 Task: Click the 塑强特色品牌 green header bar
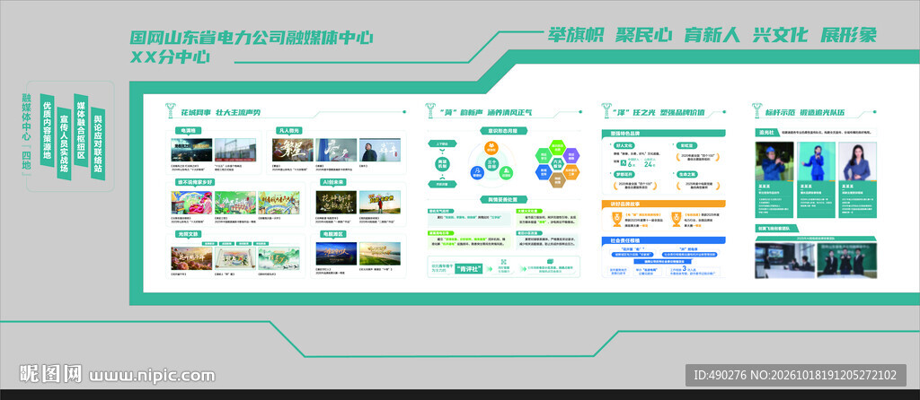pyautogui.click(x=664, y=133)
